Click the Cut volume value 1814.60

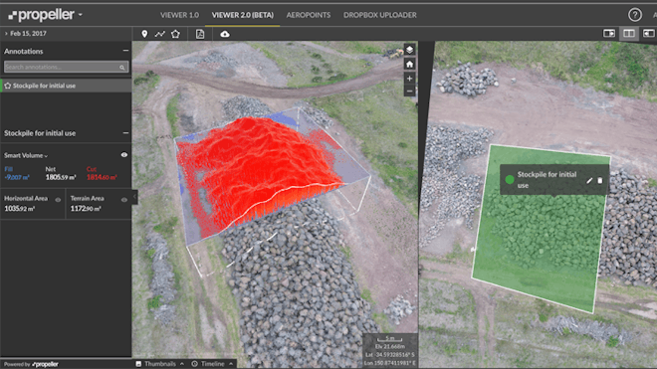(102, 178)
